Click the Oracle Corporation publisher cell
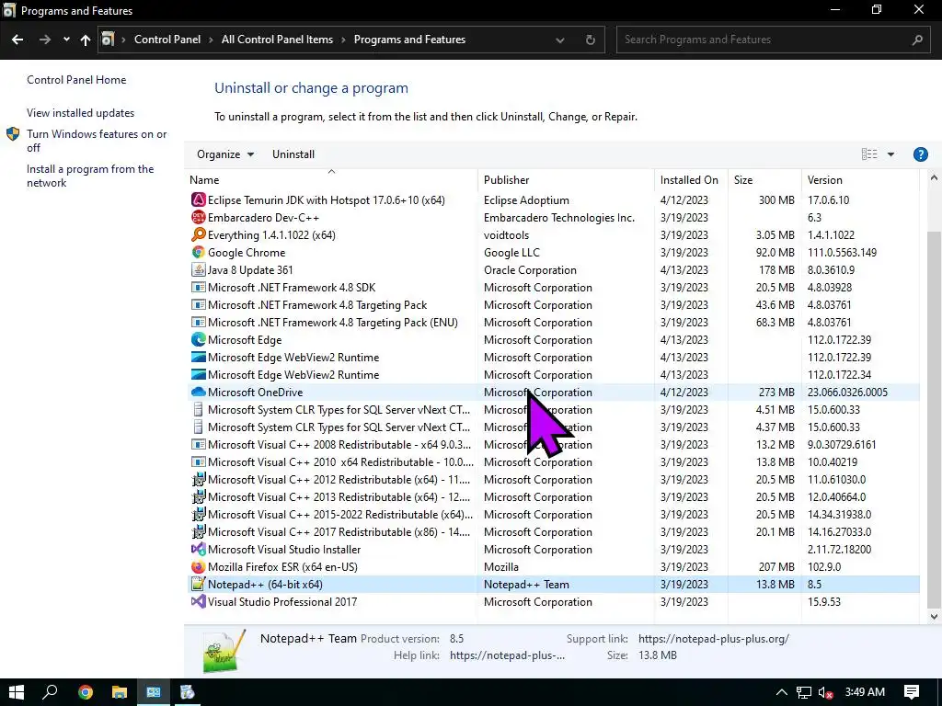Screen dimensions: 942x706 [x=530, y=270]
